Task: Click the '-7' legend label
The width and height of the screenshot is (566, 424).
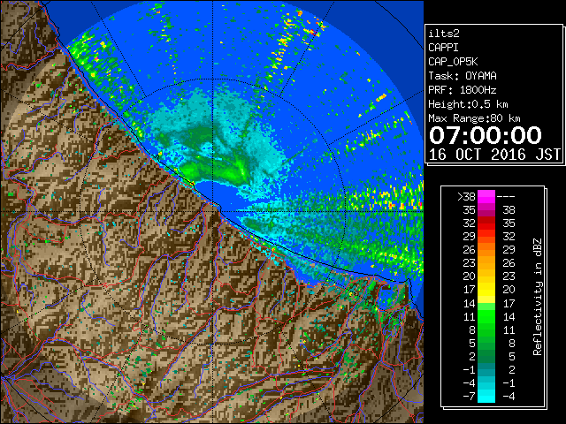Action: (469, 397)
